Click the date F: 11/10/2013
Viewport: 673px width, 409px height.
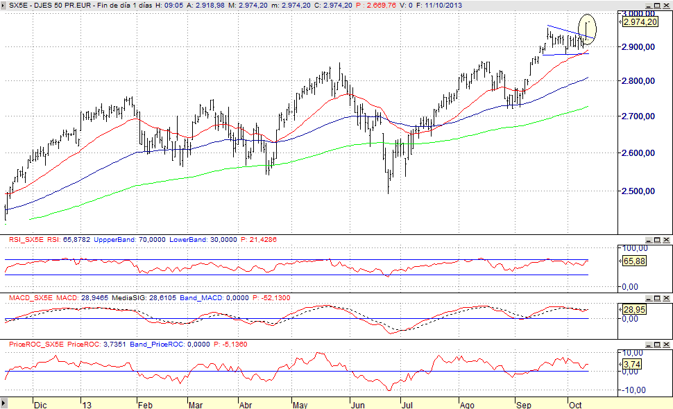439,6
